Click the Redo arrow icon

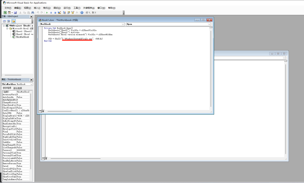[42, 12]
